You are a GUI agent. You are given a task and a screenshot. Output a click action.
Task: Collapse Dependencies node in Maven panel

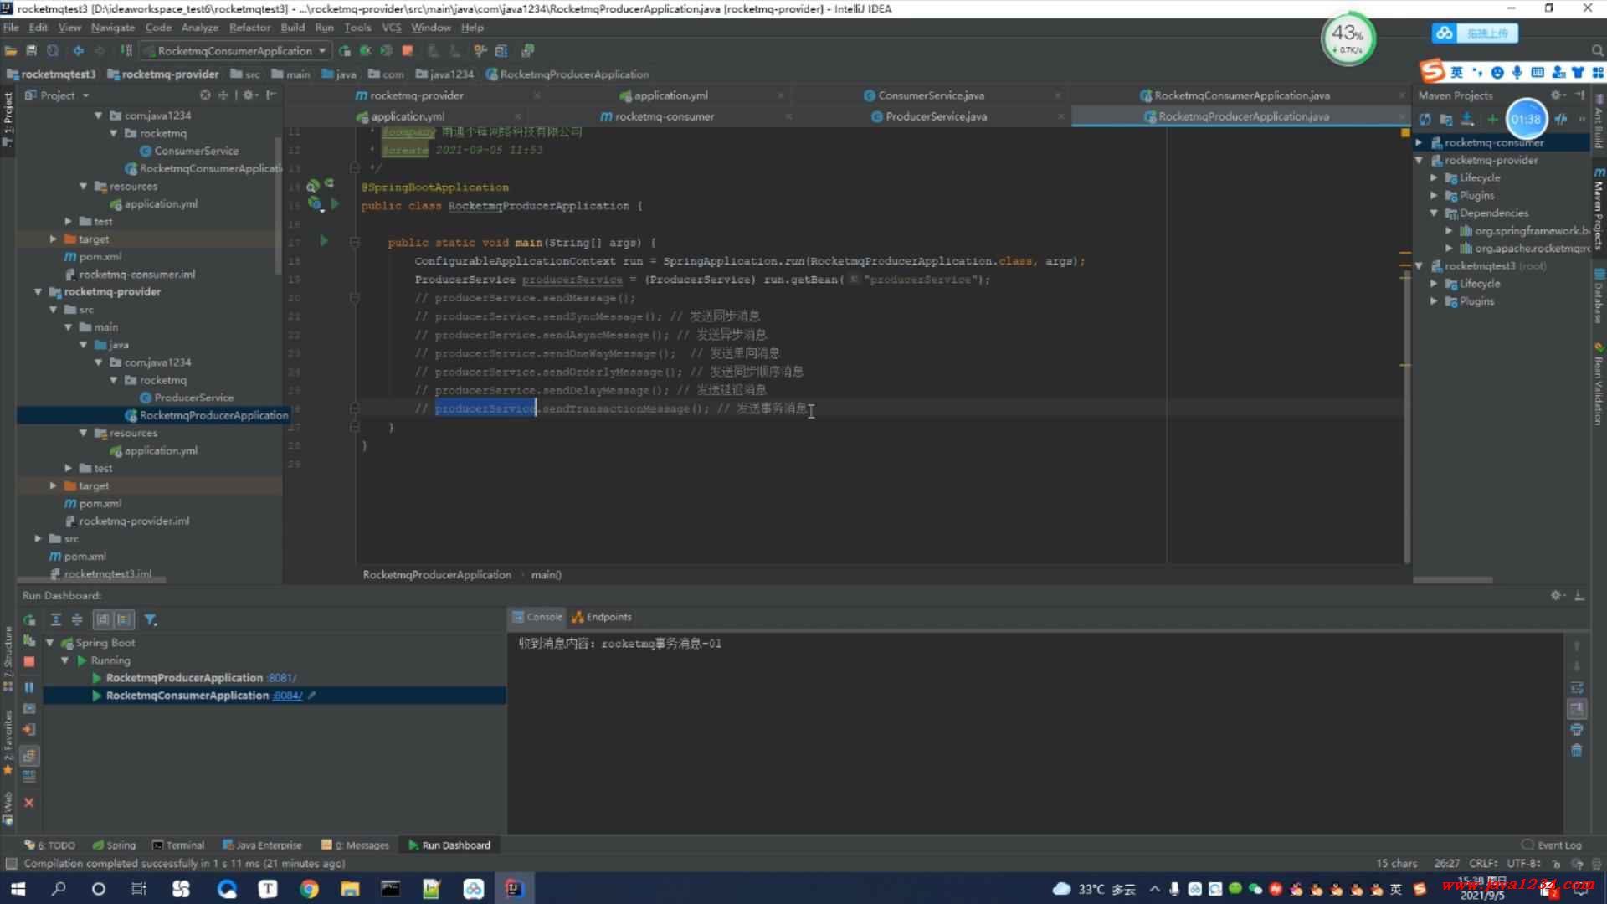[x=1434, y=213]
